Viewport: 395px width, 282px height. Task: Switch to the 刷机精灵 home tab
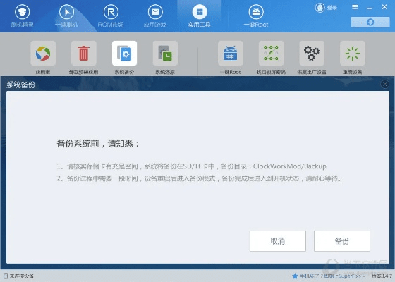coord(22,16)
